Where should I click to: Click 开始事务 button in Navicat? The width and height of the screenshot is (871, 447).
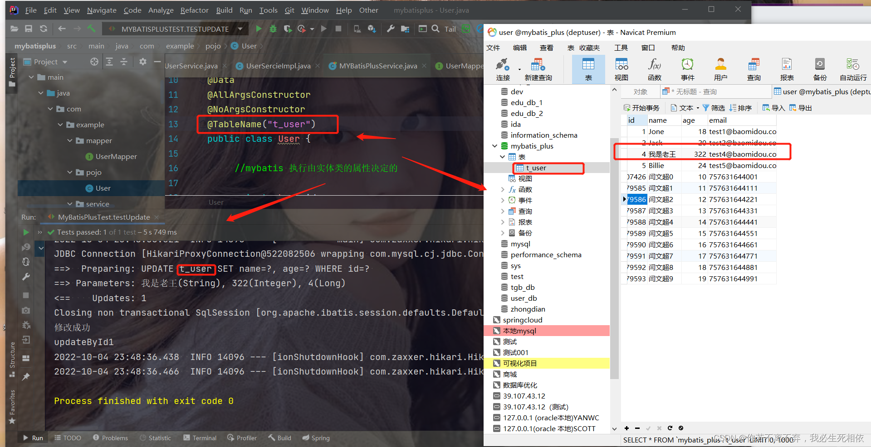click(641, 108)
